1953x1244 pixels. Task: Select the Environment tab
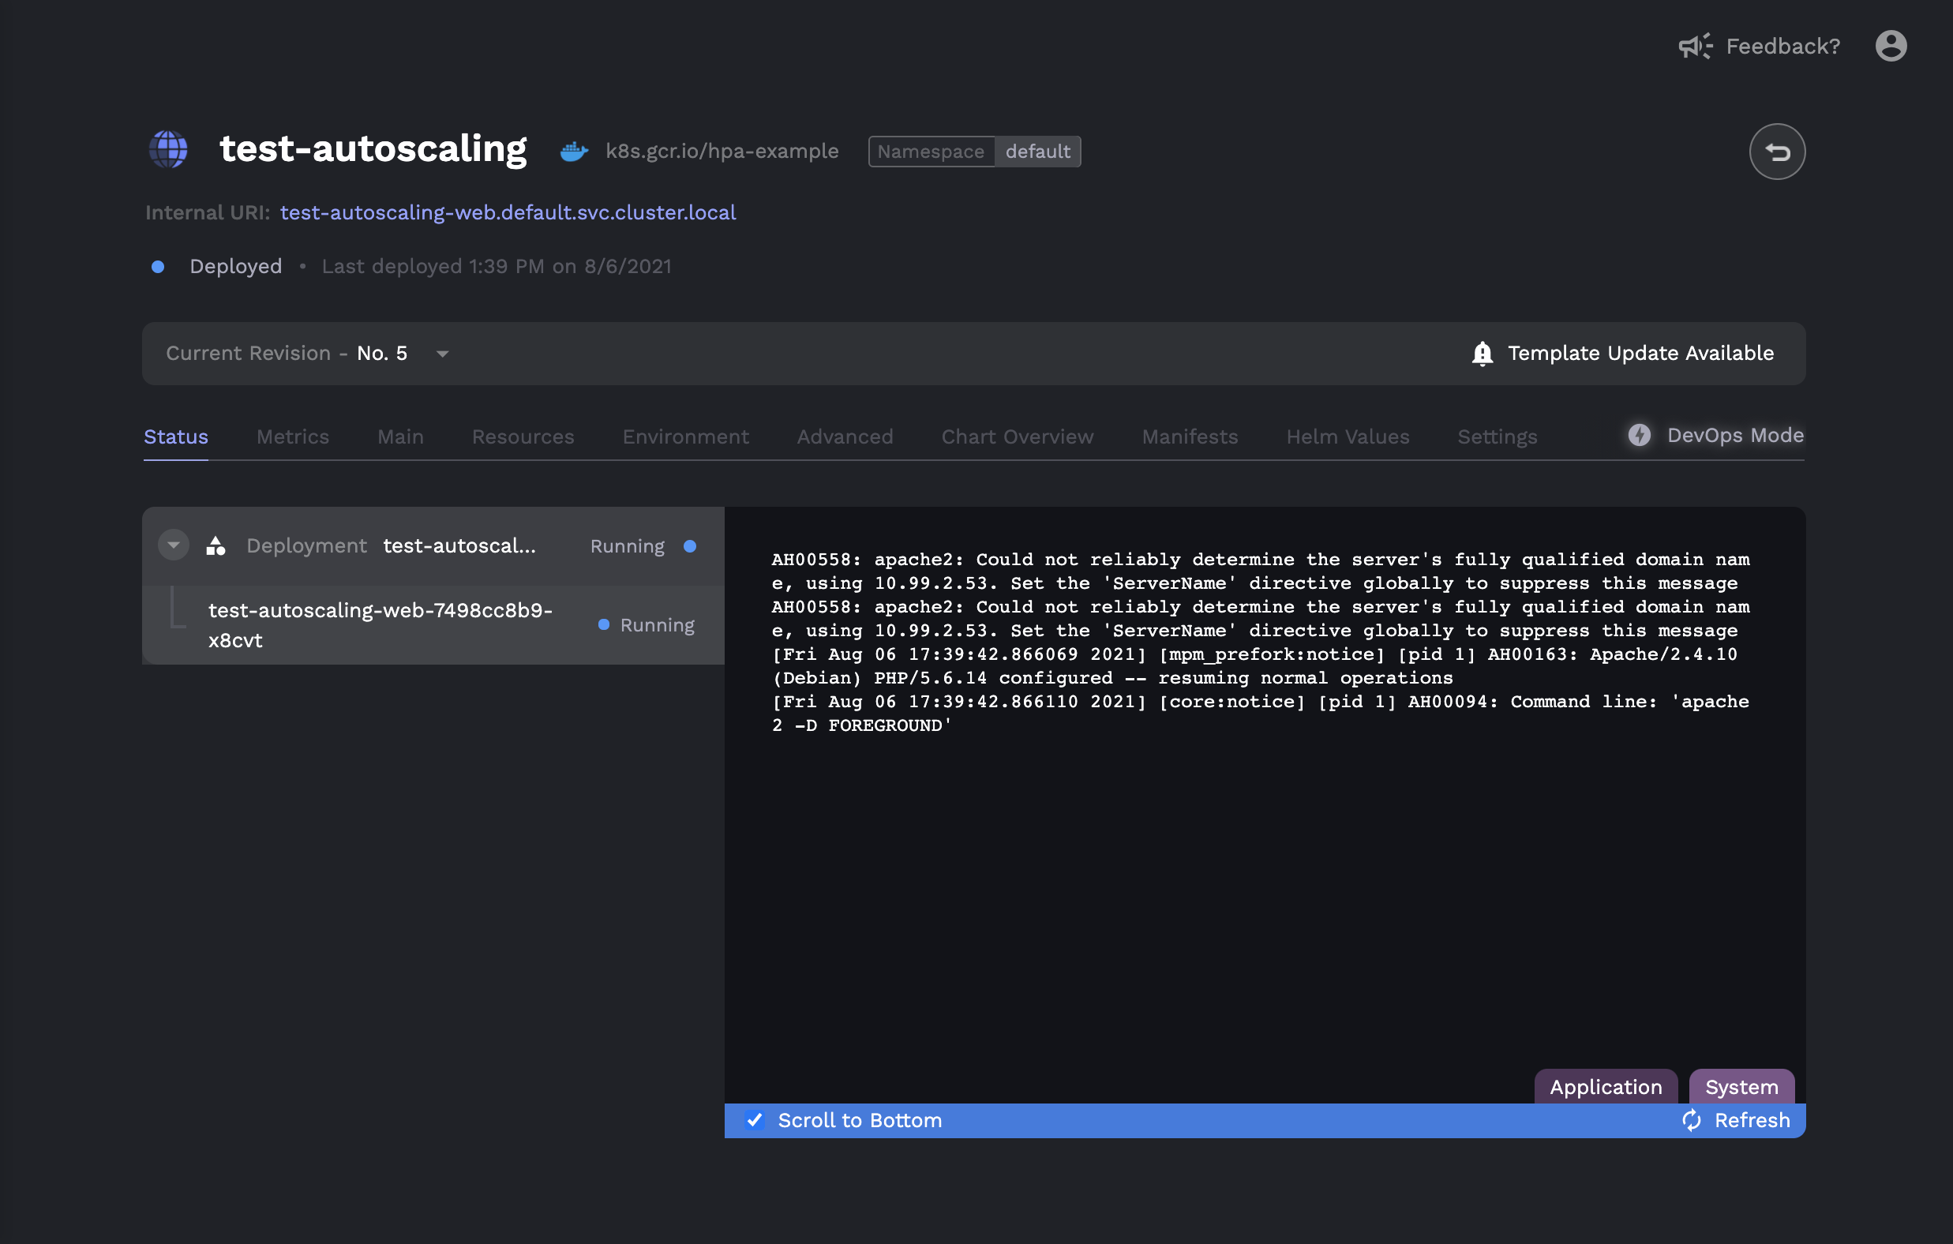click(685, 437)
